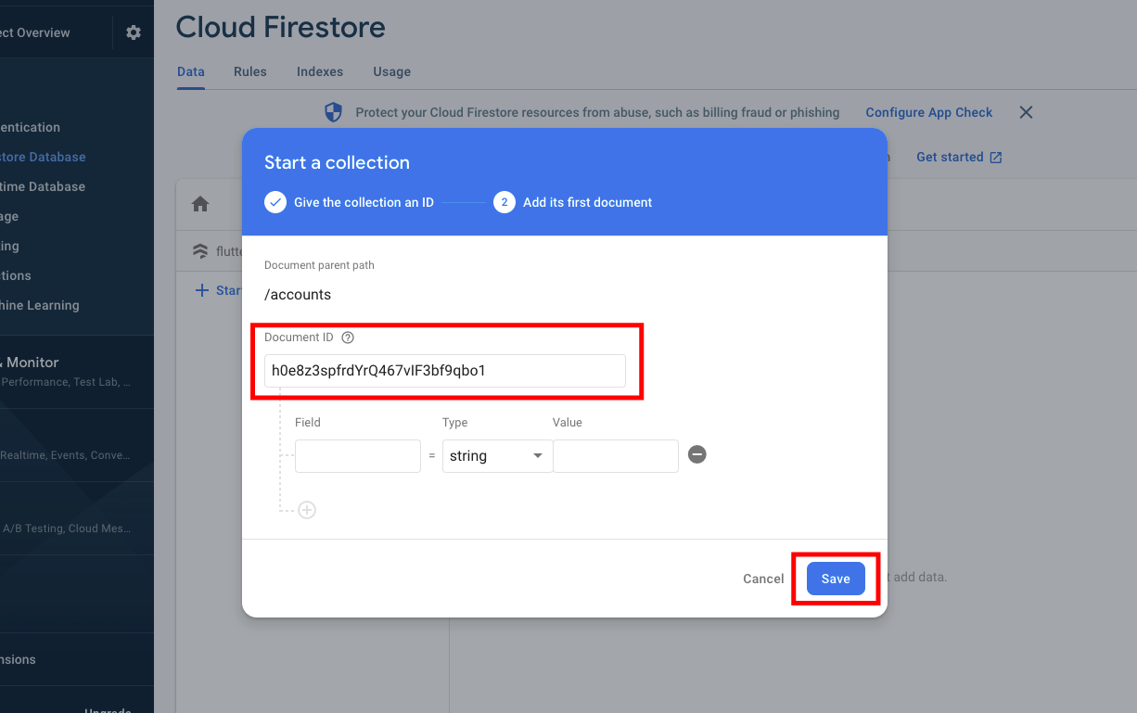Click the Field name input box
Screen dimensions: 1137x713
358,456
